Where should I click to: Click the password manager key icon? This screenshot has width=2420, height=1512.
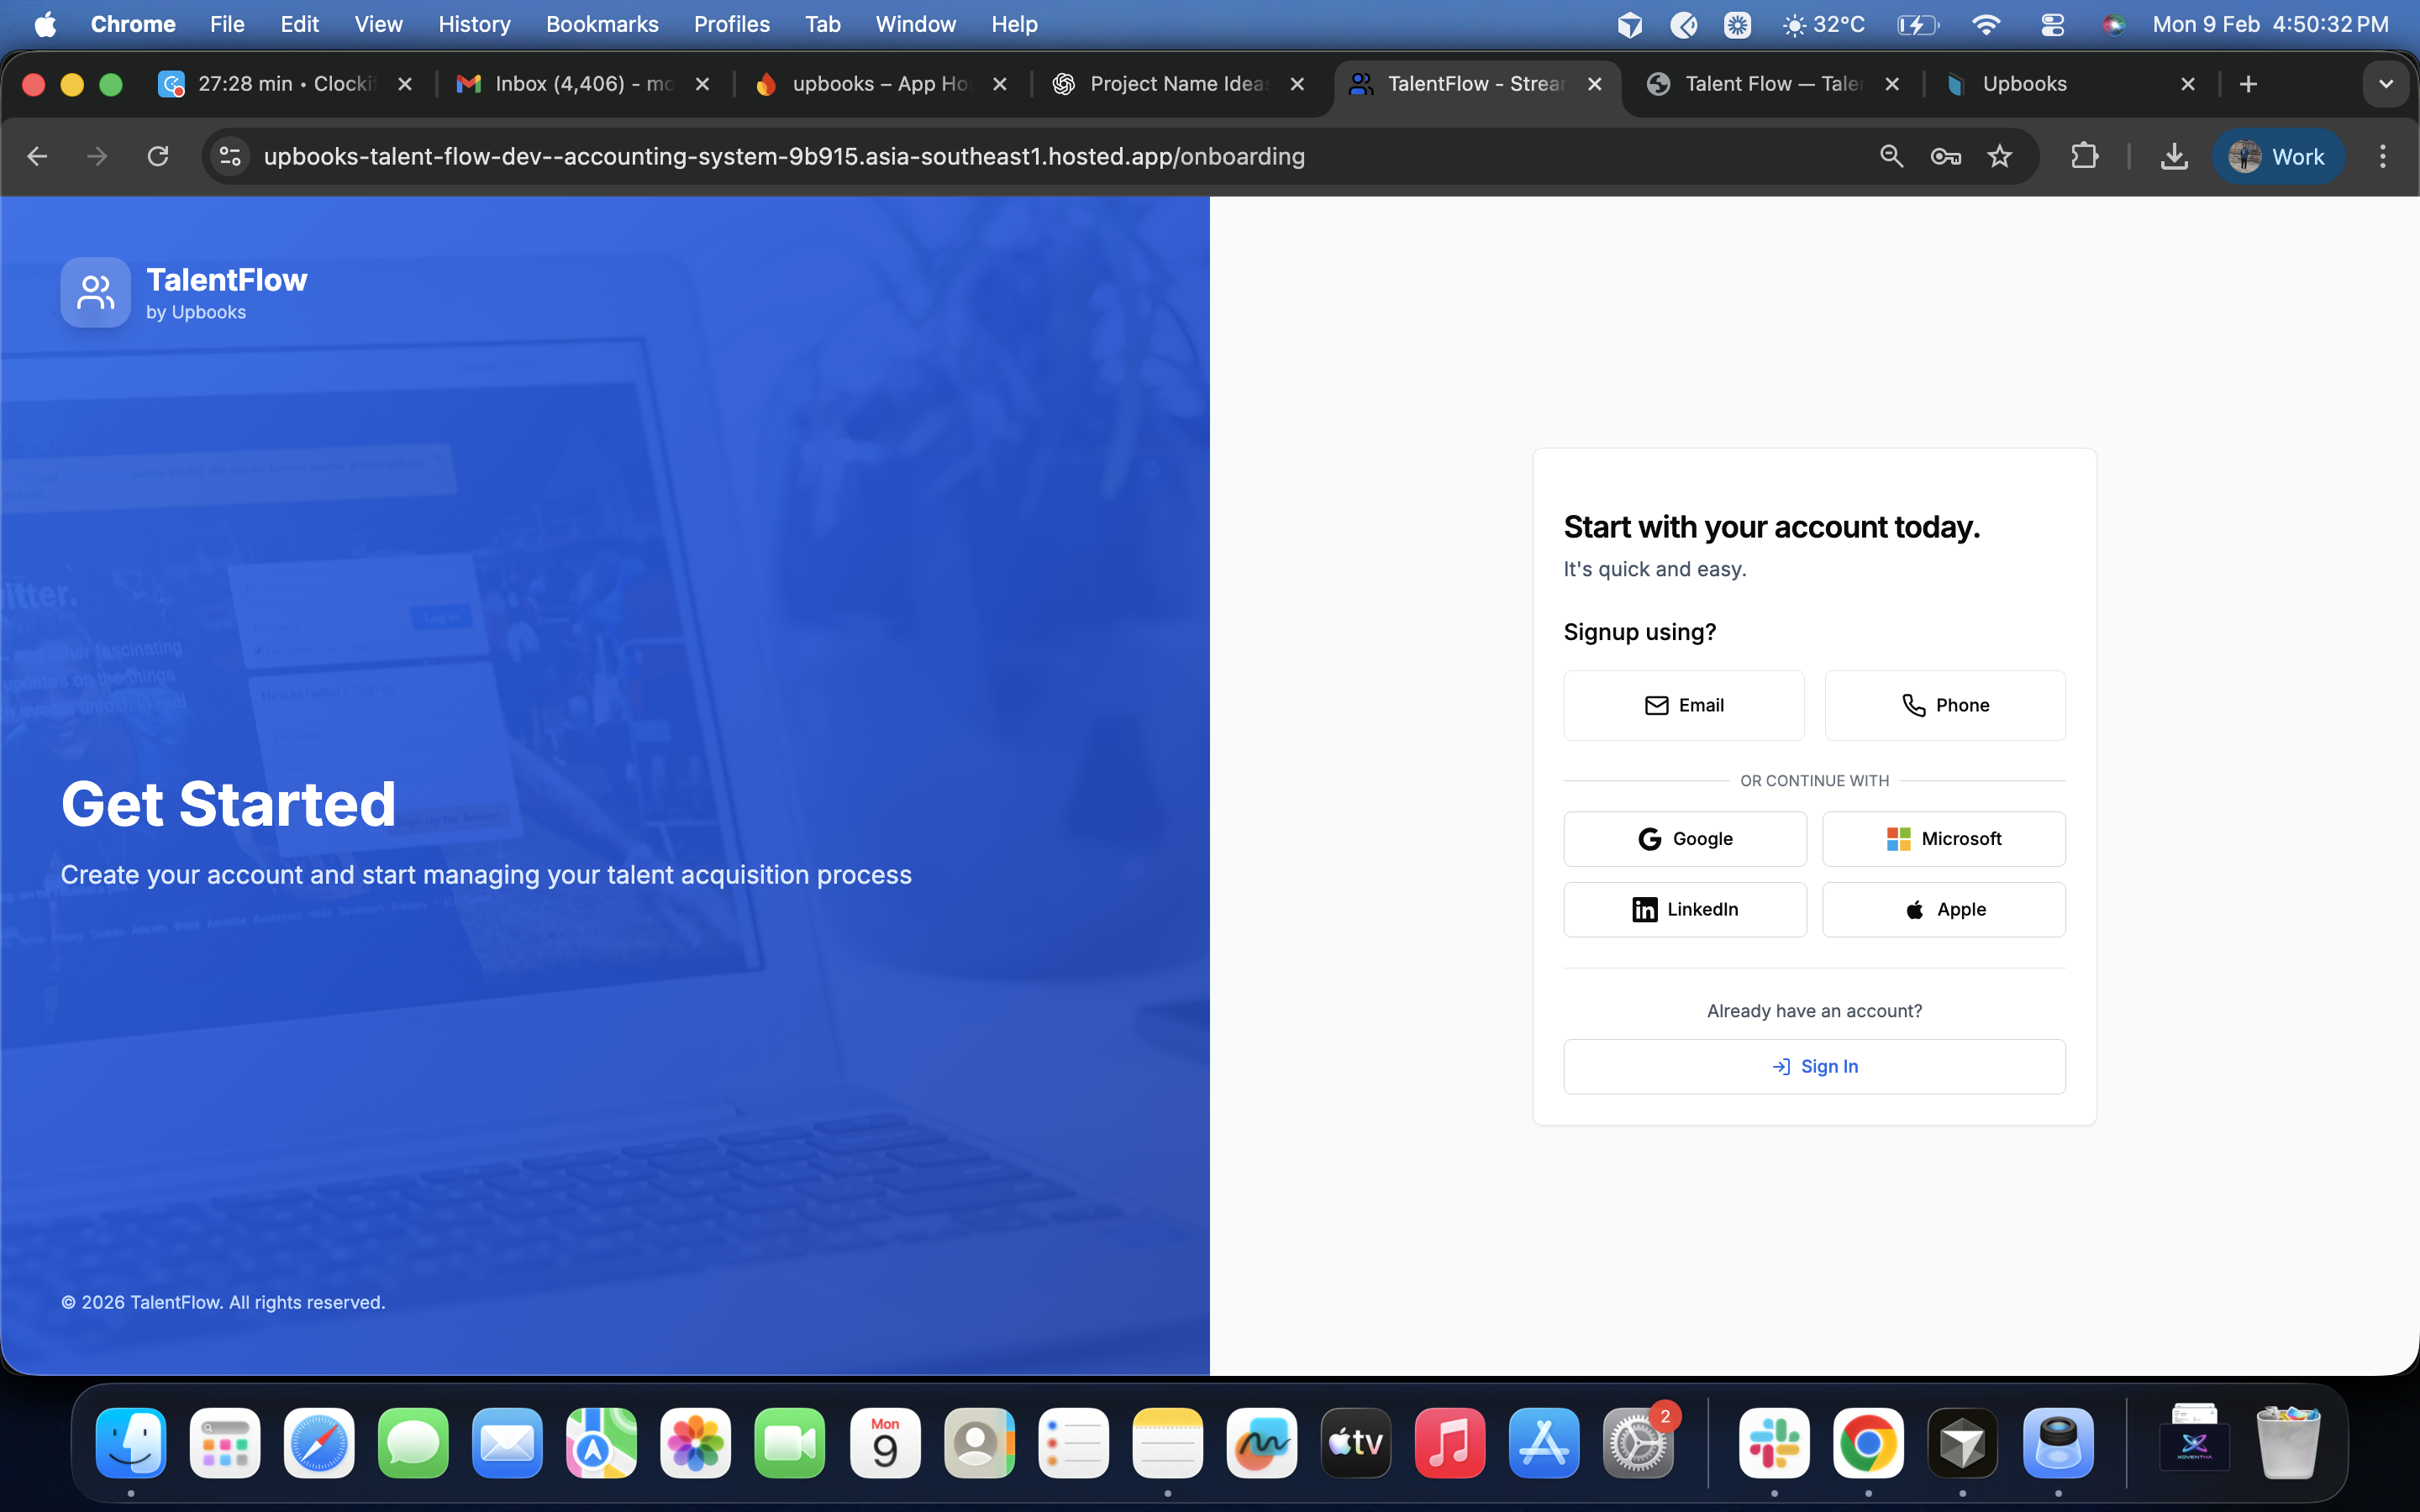pyautogui.click(x=1945, y=156)
